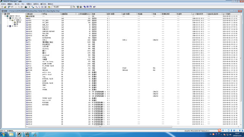Click the filter funnel icon beside the dropdown
The width and height of the screenshot is (244, 137).
(74, 7)
